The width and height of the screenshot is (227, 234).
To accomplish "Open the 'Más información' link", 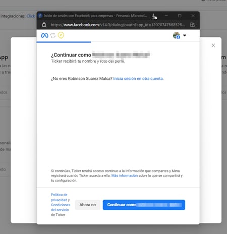I will 125,175.
